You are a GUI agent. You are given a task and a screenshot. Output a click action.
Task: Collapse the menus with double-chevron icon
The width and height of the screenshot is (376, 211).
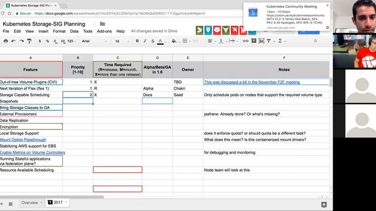315,41
